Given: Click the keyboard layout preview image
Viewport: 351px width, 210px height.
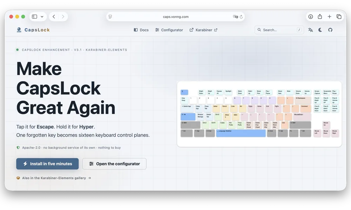Looking at the screenshot, I should click(259, 114).
